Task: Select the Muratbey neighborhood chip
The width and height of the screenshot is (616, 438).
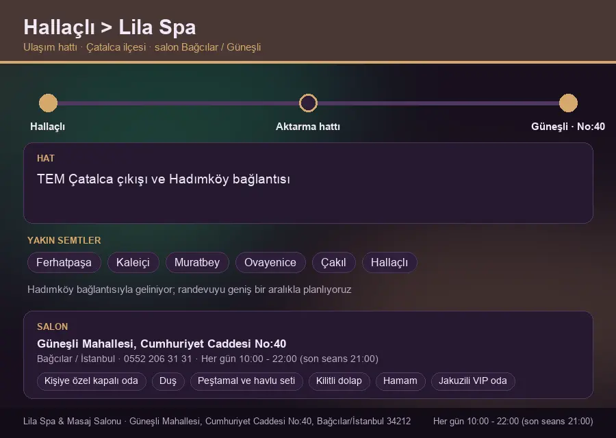Action: (x=197, y=262)
